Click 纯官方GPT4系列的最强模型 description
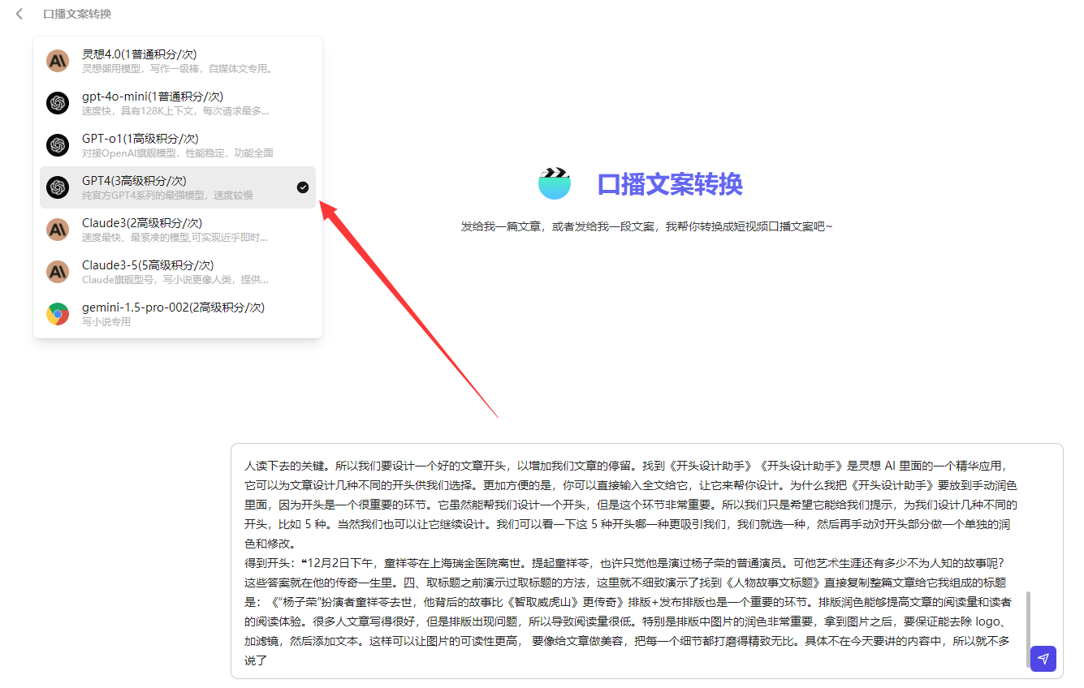This screenshot has height=688, width=1084. 167,196
